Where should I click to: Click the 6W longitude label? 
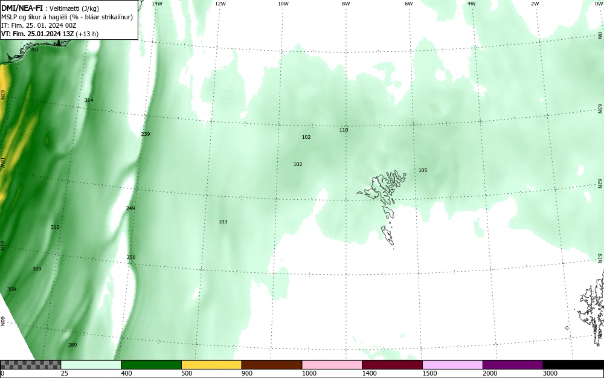tap(409, 4)
